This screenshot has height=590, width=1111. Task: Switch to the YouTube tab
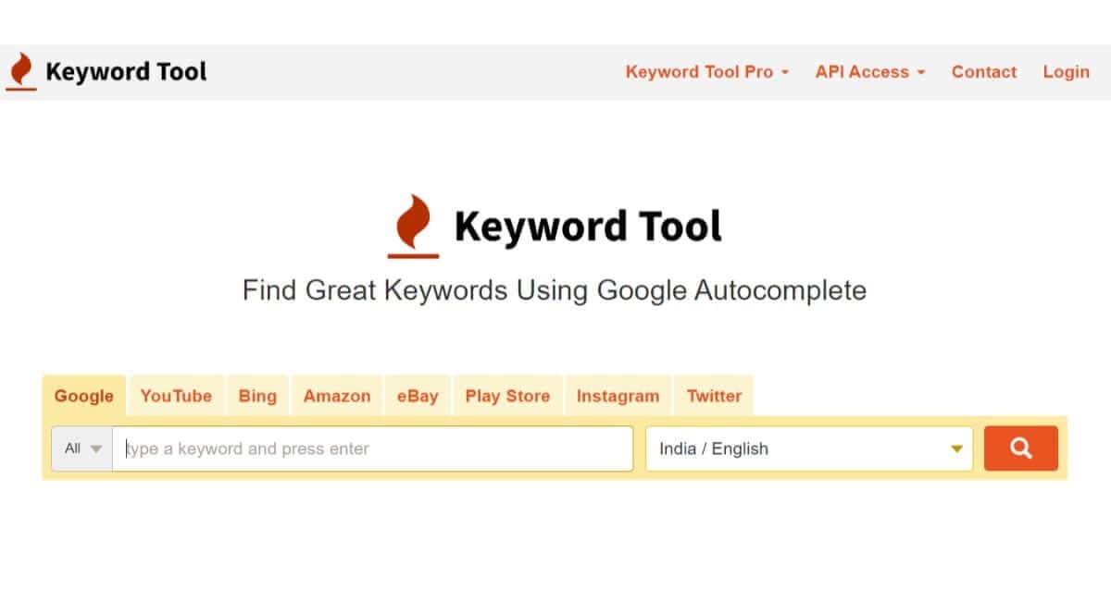[176, 396]
